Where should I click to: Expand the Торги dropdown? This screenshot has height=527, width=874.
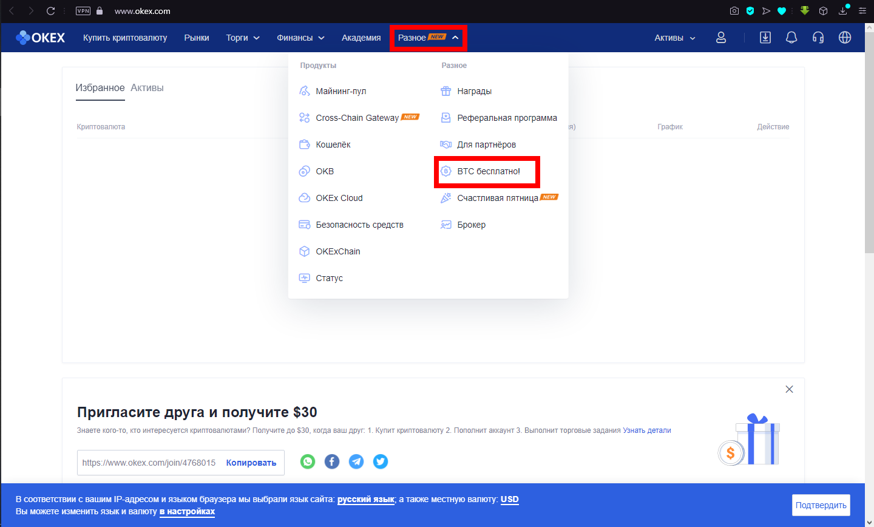tap(243, 38)
